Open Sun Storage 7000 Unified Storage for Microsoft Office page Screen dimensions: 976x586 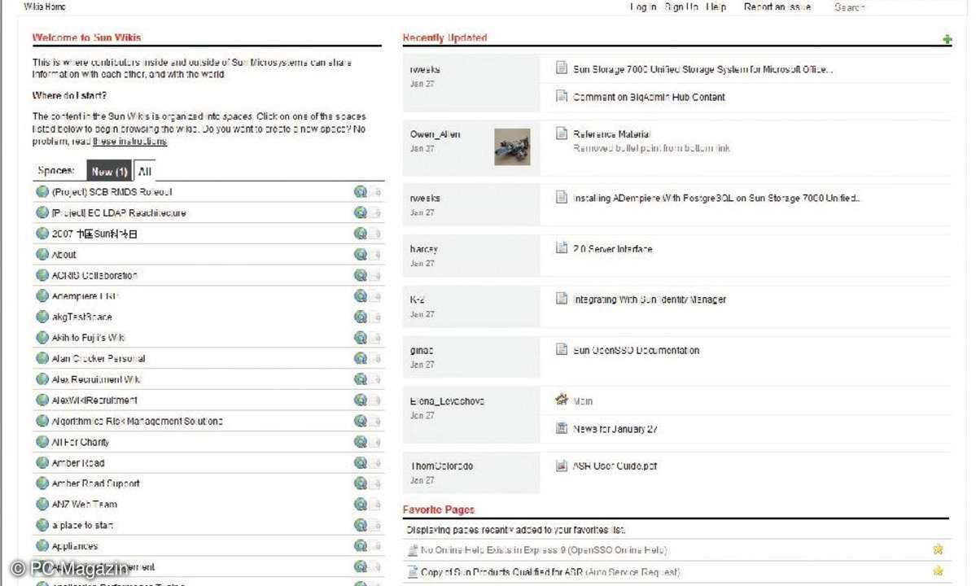[702, 69]
